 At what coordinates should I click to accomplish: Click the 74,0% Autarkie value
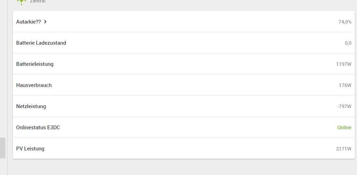click(345, 22)
